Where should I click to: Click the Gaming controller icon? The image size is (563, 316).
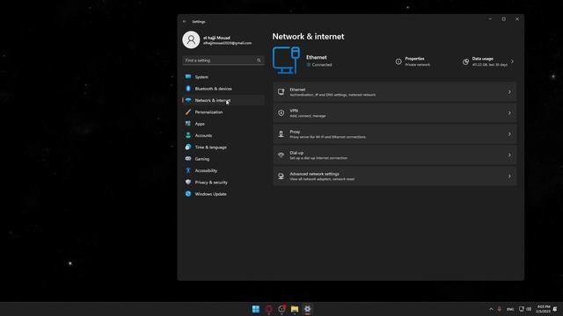click(x=188, y=158)
